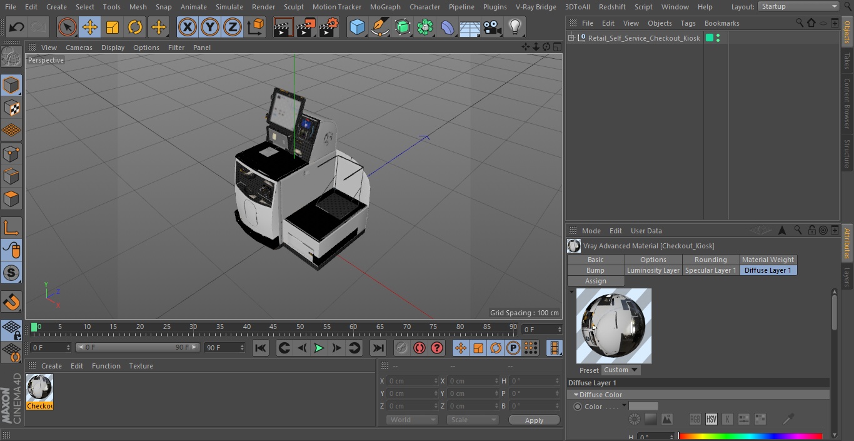854x441 pixels.
Task: Record active objects keyframe
Action: (402, 348)
